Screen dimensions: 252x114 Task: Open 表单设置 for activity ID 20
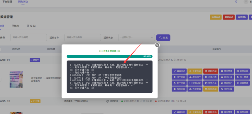point(242,112)
